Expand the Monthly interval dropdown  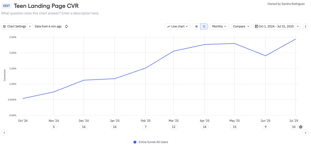click(x=219, y=26)
